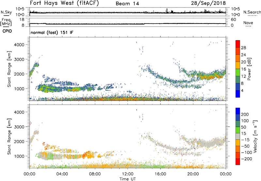Click the "200" value on the Velocity color bar

coord(245,114)
